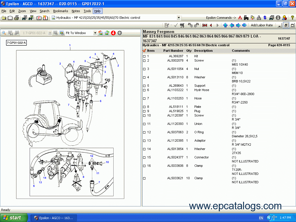Click the blue dollar sign price icon
Viewport: 296px width, 222px height.
coord(265,18)
